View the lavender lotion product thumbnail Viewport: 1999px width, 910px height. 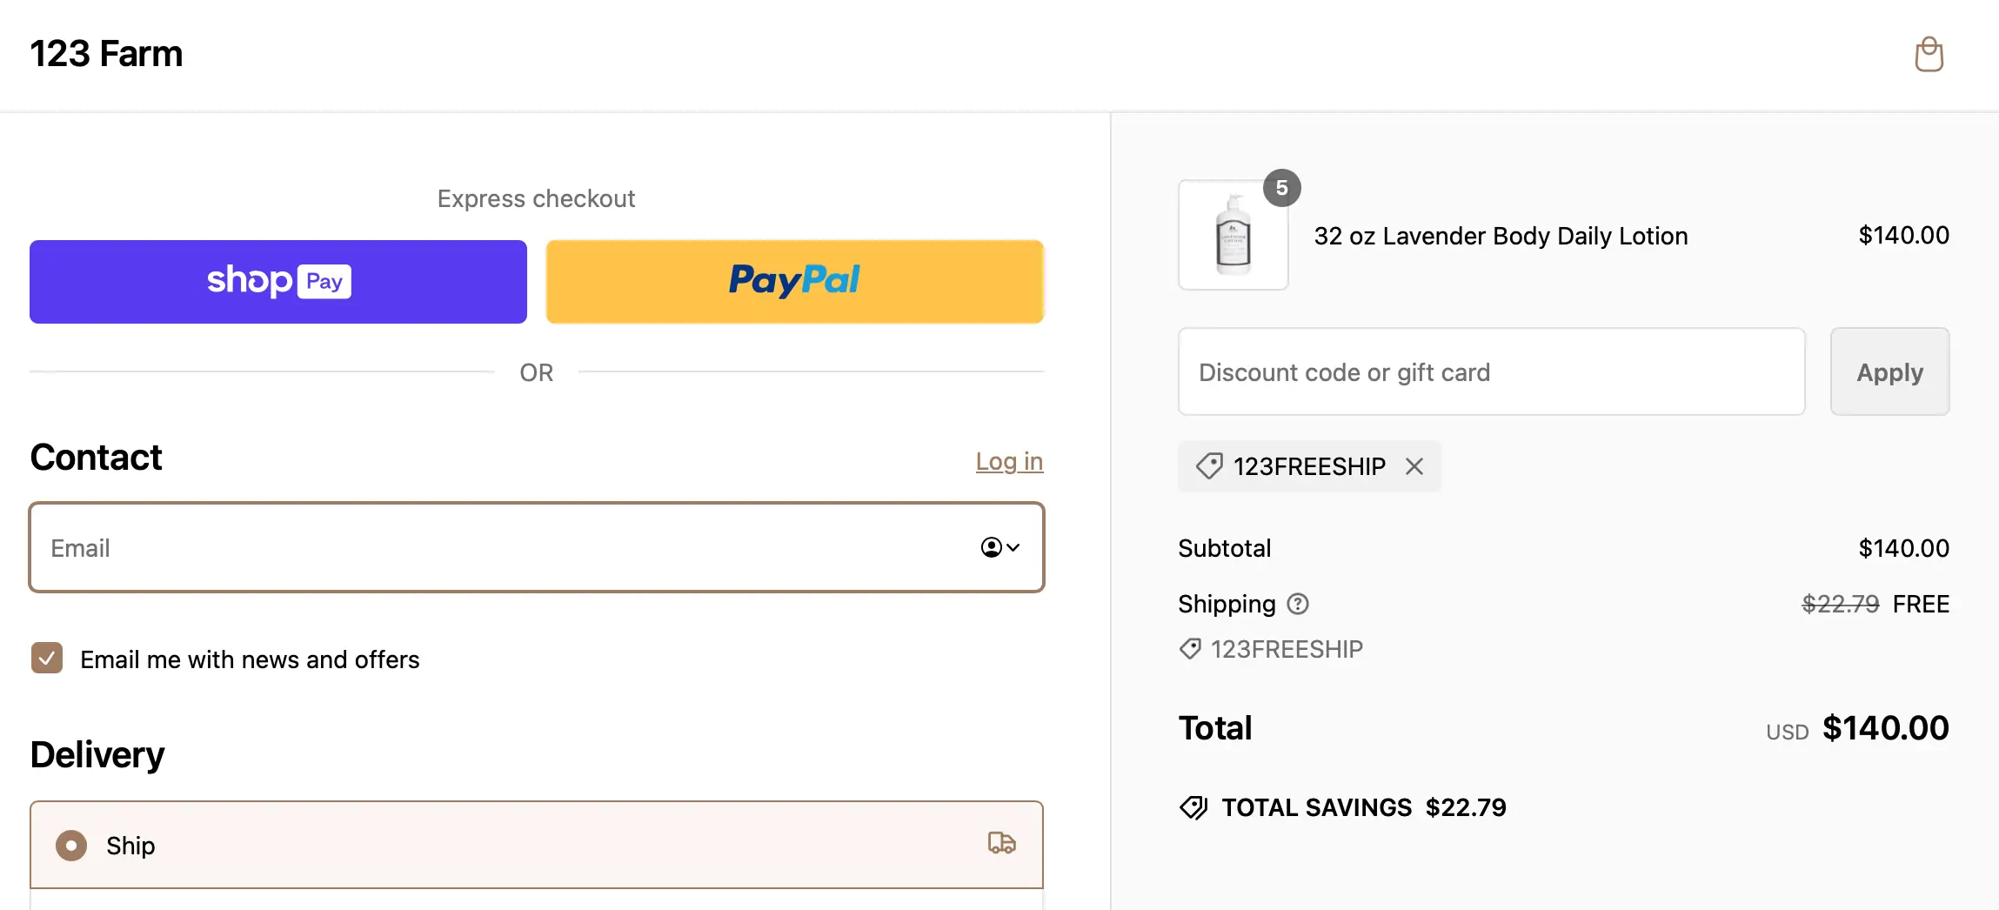[x=1233, y=235]
